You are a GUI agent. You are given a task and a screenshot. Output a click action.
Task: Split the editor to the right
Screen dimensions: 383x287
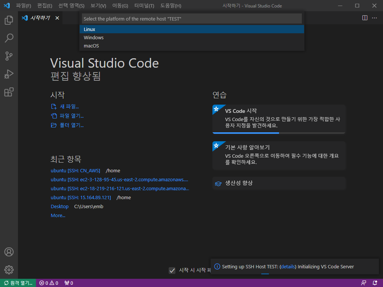(365, 18)
